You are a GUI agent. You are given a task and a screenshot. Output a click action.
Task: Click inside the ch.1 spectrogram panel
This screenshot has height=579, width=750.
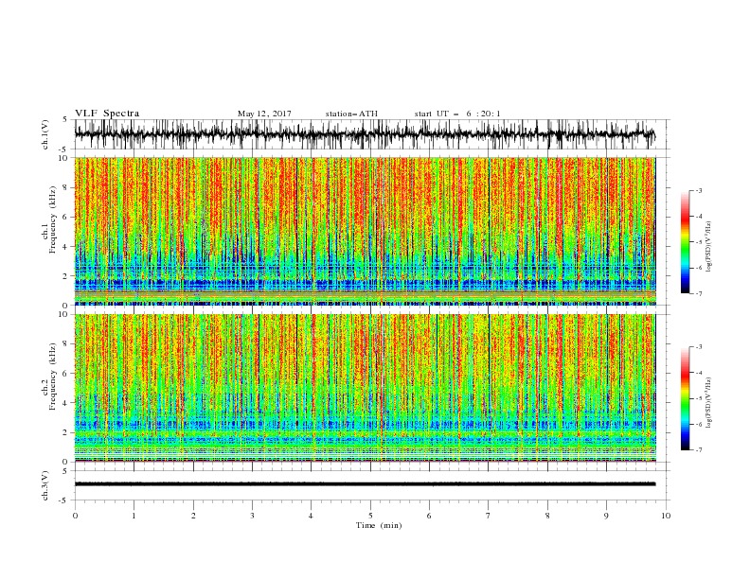click(x=365, y=231)
